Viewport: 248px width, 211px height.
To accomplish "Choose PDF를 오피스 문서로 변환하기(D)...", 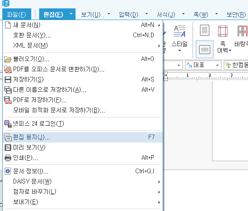I will click(x=83, y=69).
